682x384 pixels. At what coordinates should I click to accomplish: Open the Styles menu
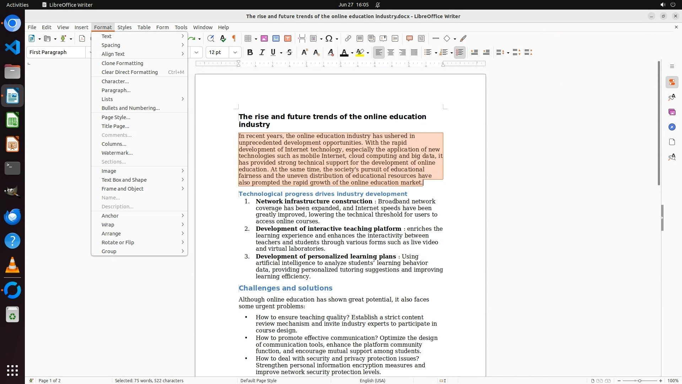click(x=124, y=27)
